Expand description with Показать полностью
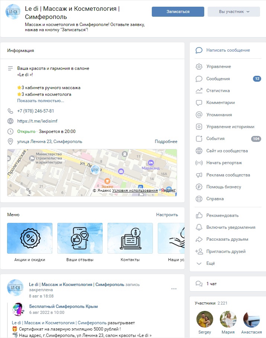The width and height of the screenshot is (266, 338). tap(41, 101)
